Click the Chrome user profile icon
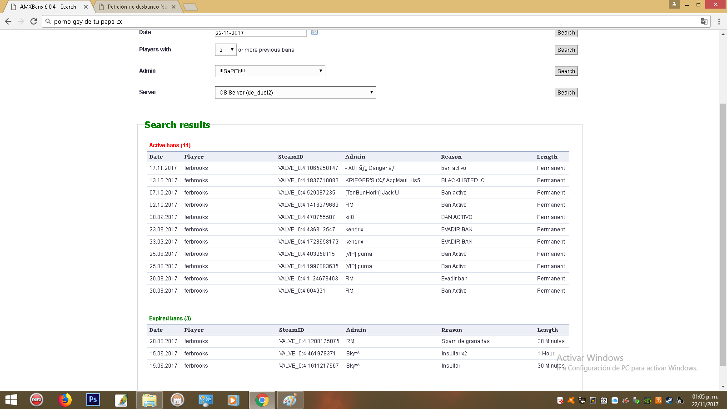727x409 pixels. point(674,4)
